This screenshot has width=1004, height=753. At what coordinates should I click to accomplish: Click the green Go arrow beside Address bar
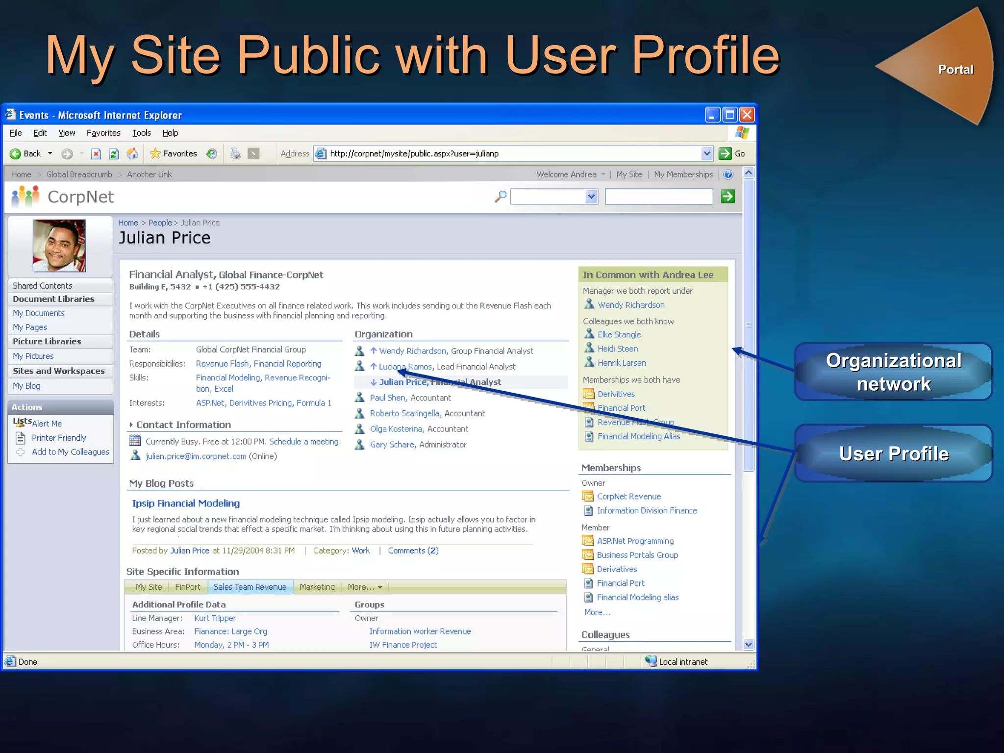(725, 153)
